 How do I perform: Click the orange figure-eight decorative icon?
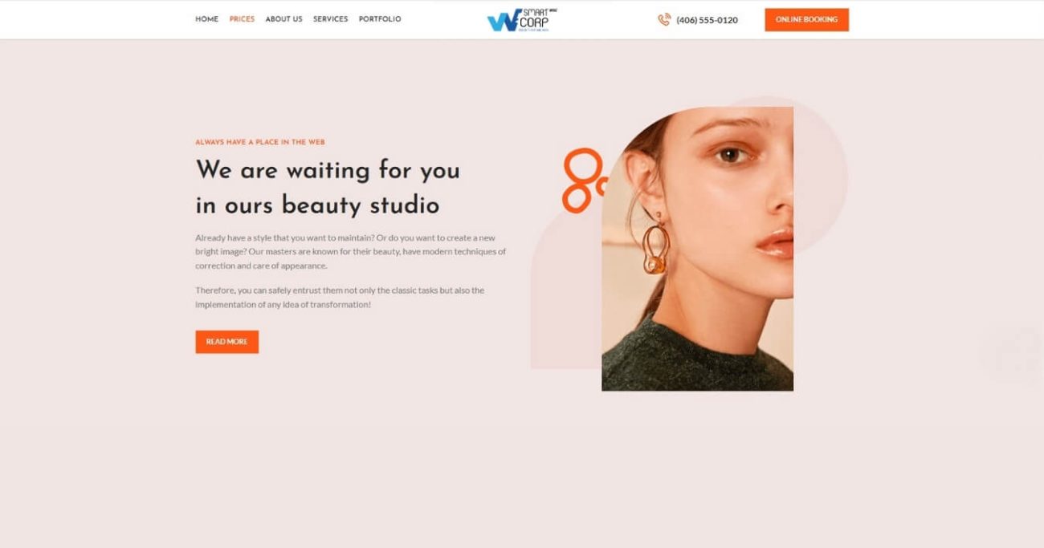583,181
